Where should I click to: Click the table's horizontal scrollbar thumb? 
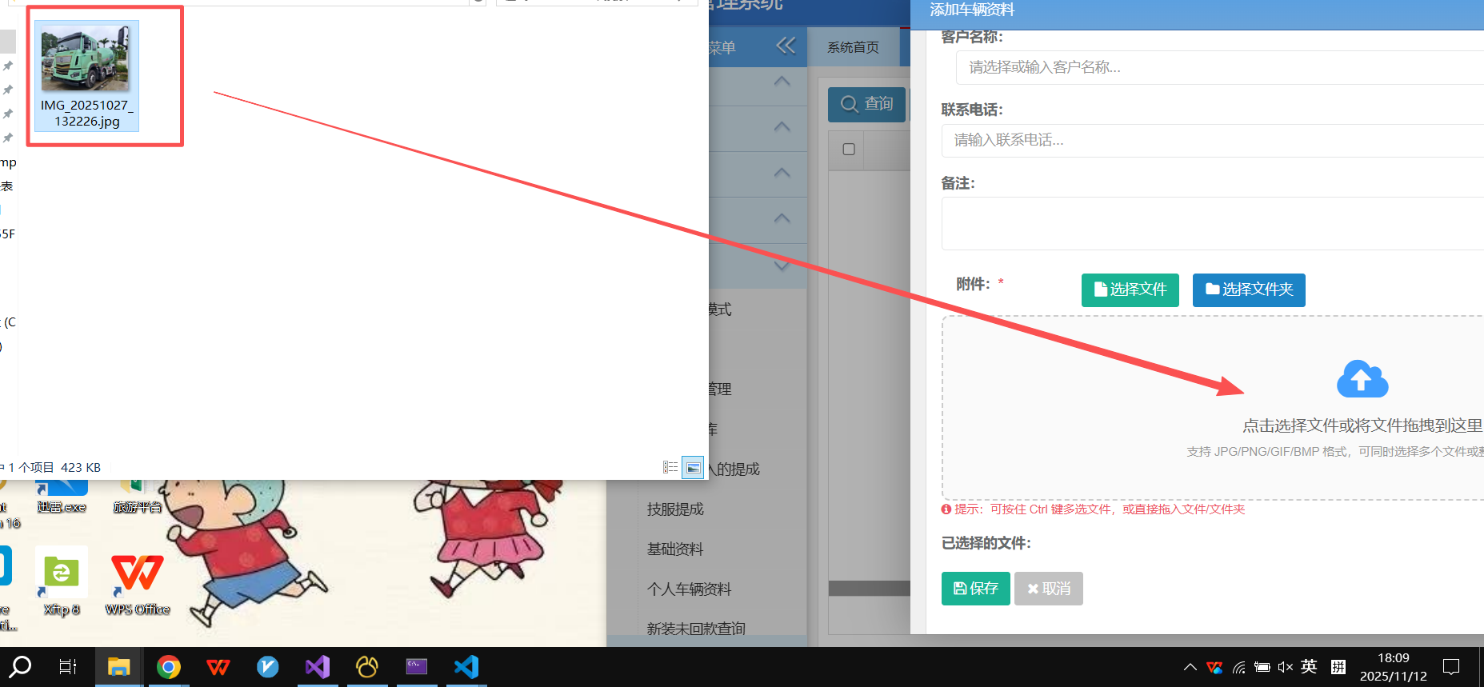click(x=869, y=588)
